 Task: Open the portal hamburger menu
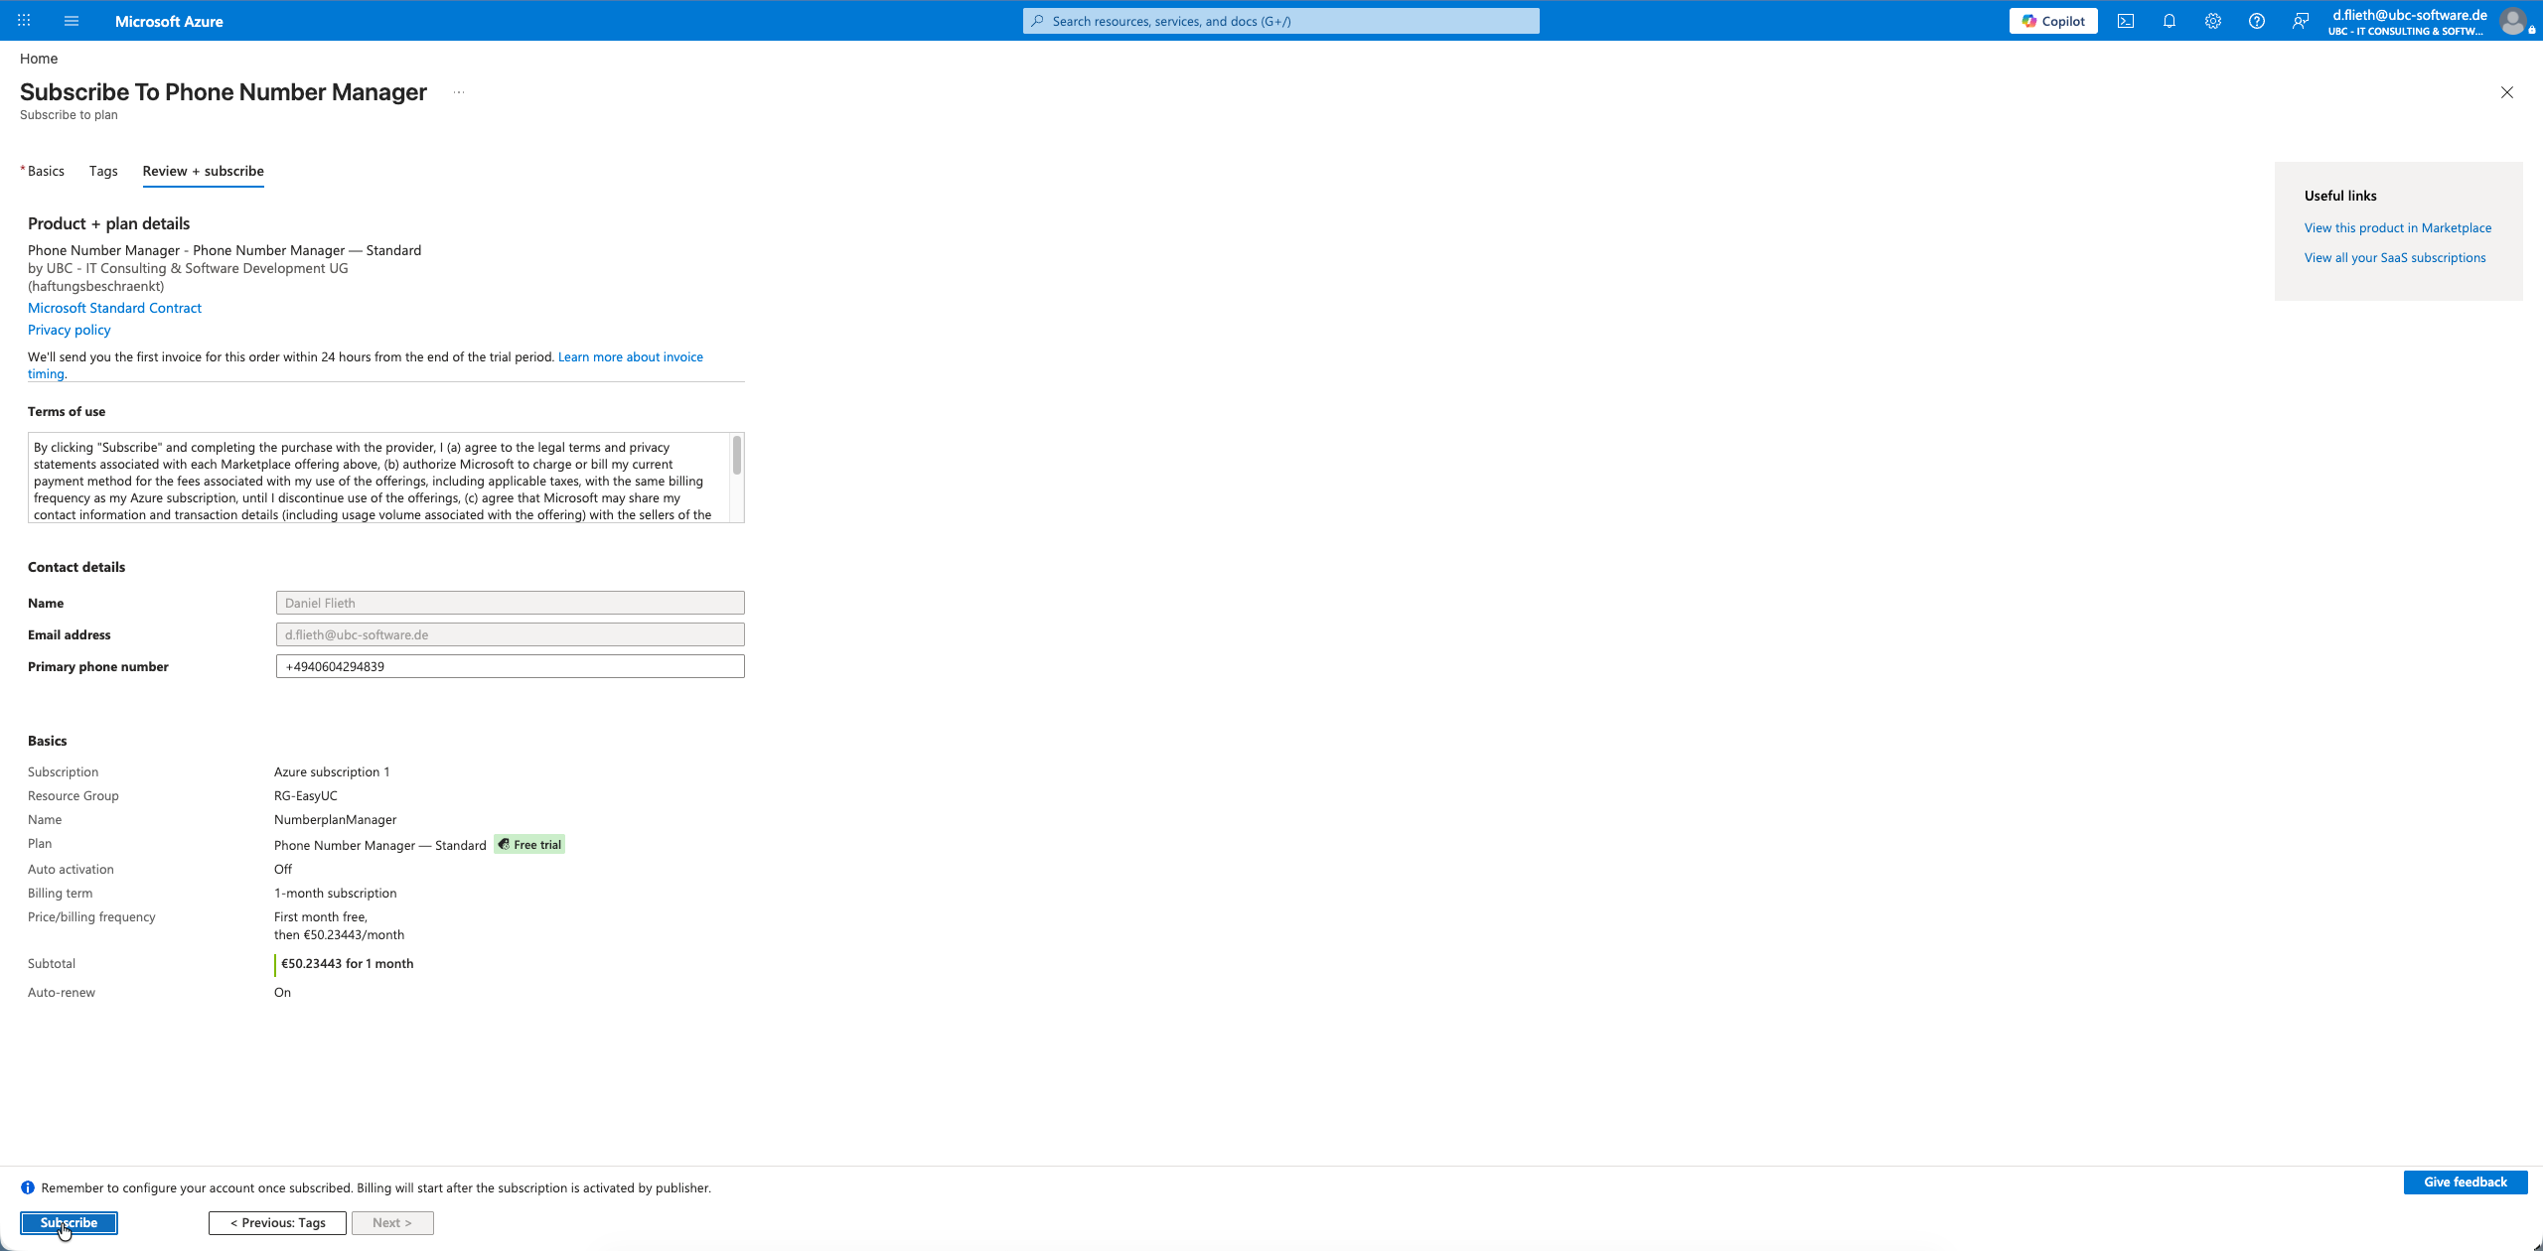pyautogui.click(x=72, y=21)
